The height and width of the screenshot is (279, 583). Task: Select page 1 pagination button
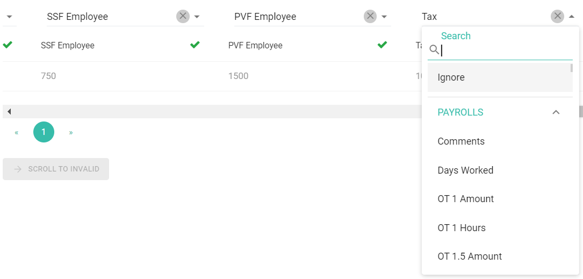[44, 132]
